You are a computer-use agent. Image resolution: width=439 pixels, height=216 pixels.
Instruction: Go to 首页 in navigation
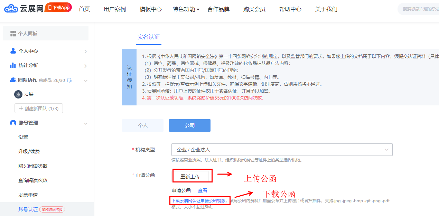(84, 9)
